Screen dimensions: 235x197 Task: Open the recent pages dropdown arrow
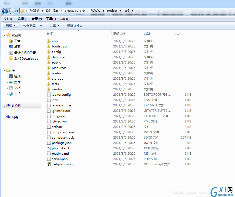click(x=17, y=11)
